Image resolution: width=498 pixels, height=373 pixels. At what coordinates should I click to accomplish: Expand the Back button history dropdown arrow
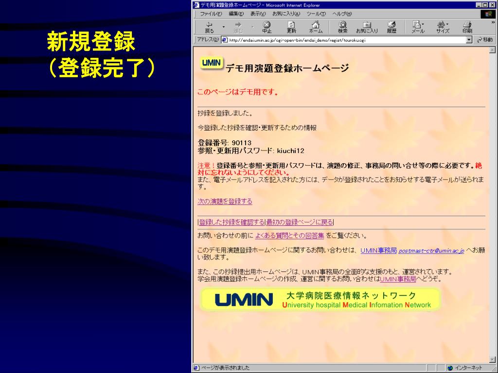[224, 27]
